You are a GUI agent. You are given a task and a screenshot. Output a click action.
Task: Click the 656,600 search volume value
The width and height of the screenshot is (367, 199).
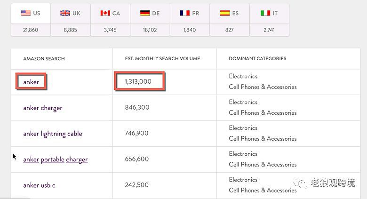(x=137, y=159)
